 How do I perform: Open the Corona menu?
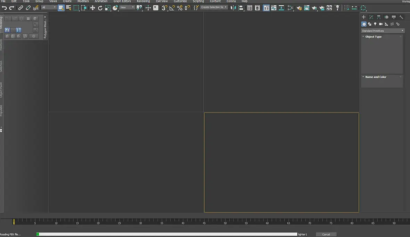(231, 1)
